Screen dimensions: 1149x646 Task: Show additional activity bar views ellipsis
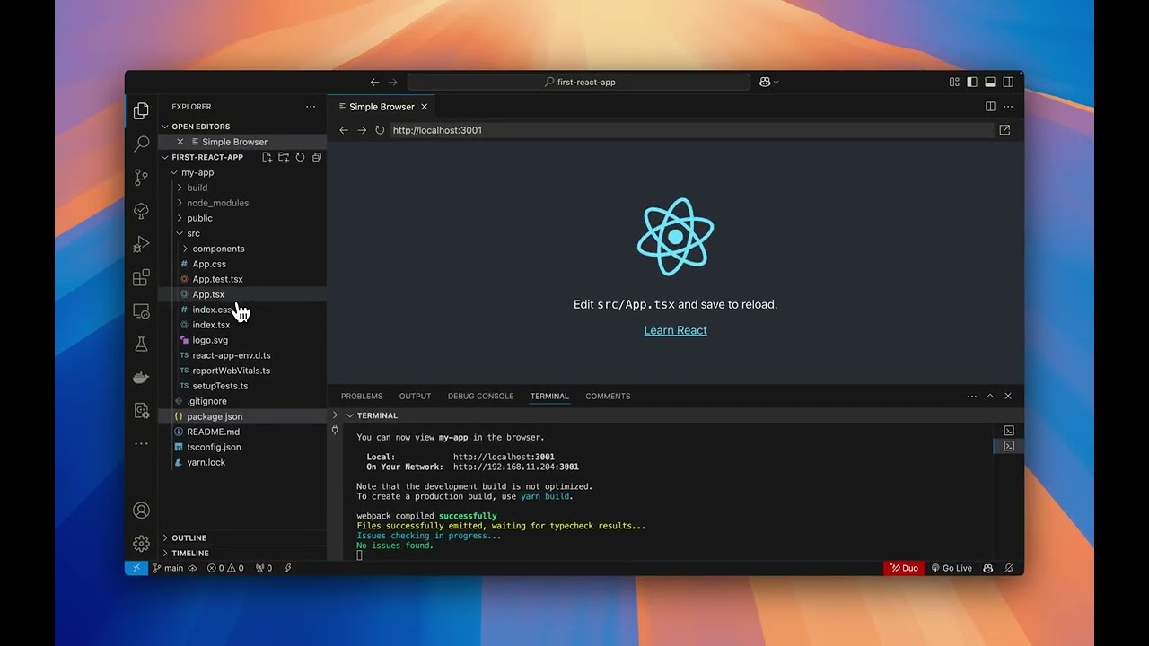click(141, 443)
